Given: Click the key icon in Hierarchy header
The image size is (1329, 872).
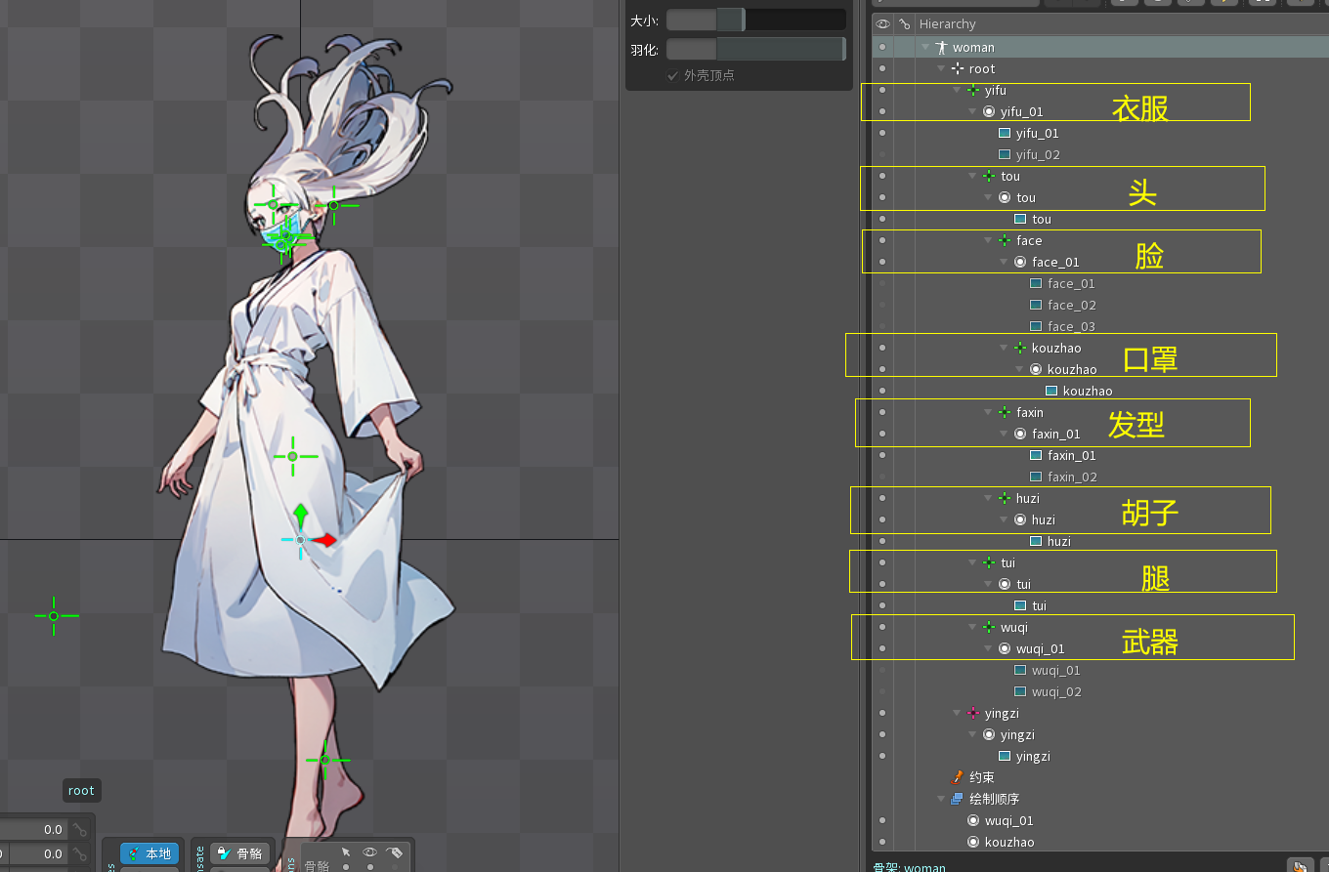Looking at the screenshot, I should 905,24.
